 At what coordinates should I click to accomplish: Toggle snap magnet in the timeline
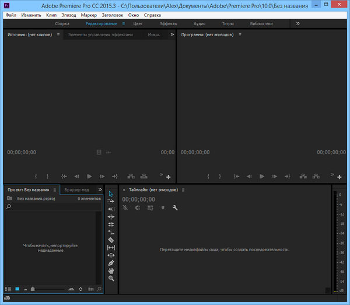pos(137,208)
